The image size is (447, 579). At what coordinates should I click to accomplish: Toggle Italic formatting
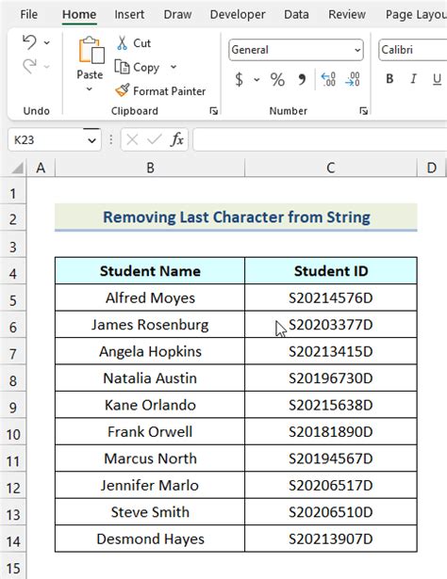click(x=413, y=79)
